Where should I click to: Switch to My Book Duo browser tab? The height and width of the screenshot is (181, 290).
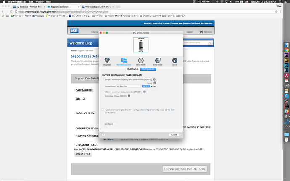point(29,7)
